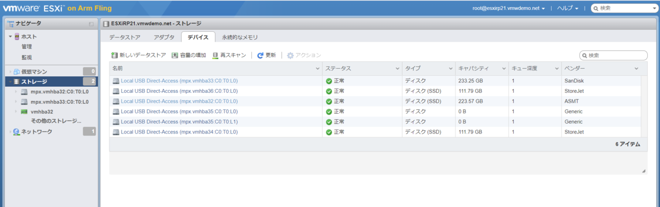Click the storage icon in the panel title bar
Screen dimensions: 660x207
(x=106, y=24)
